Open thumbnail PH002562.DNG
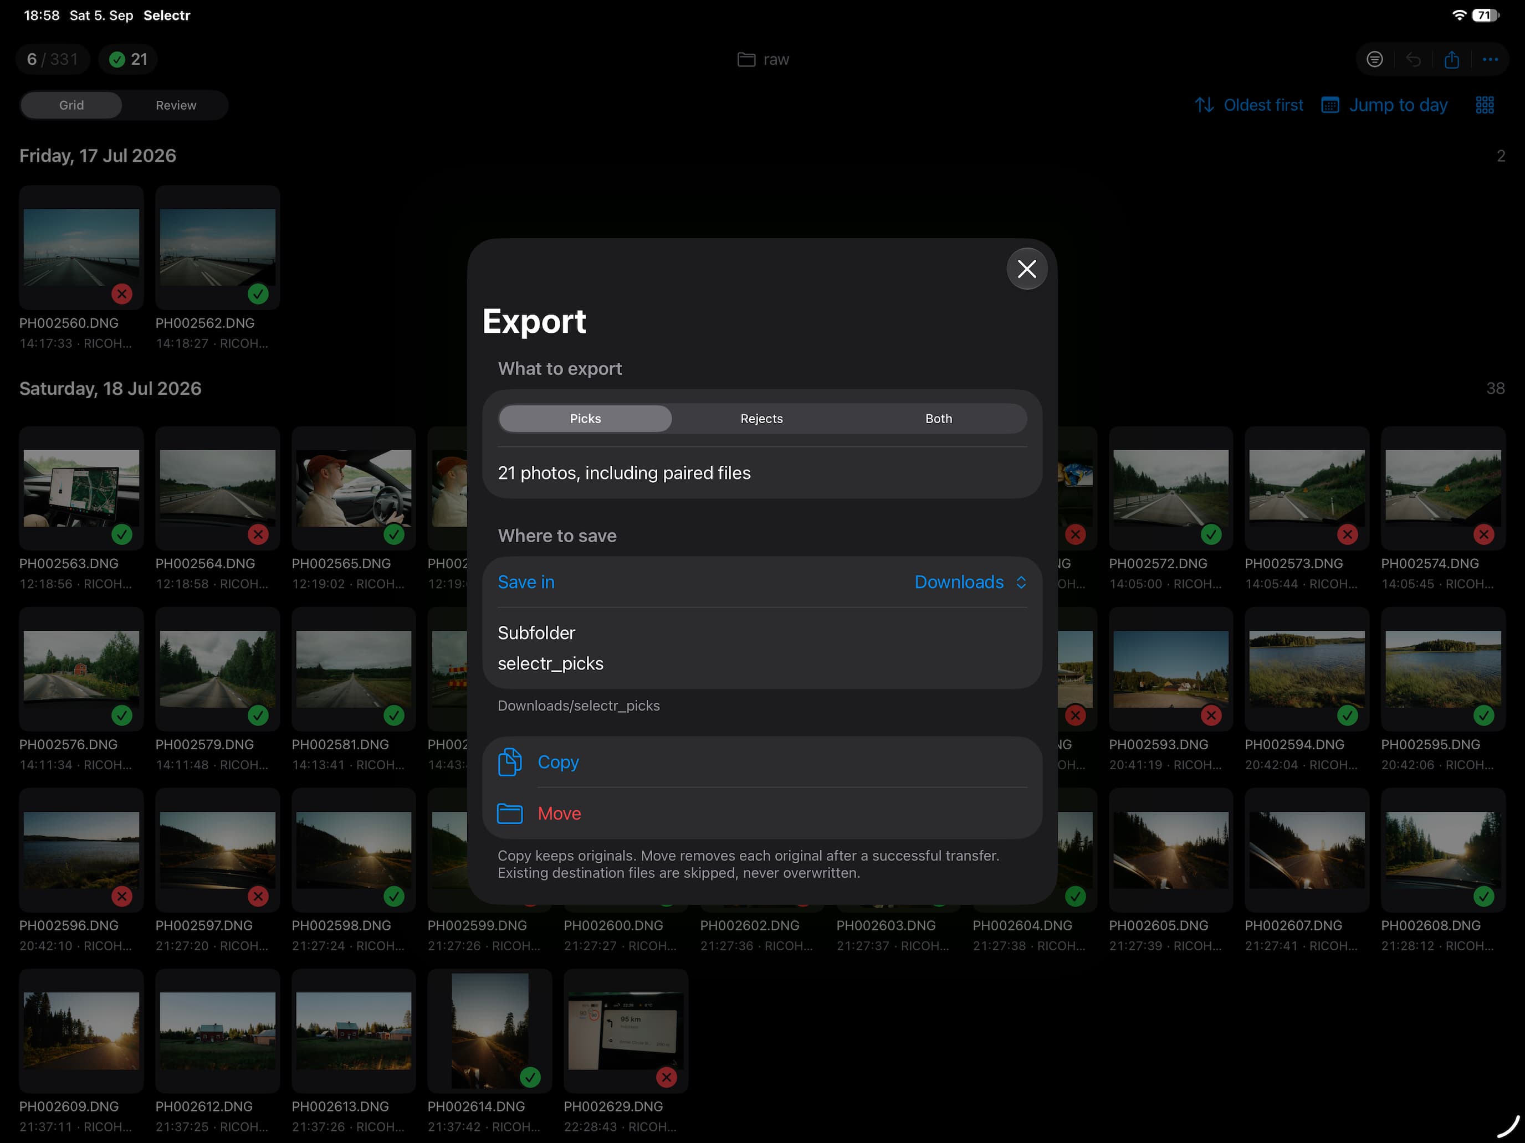Image resolution: width=1525 pixels, height=1143 pixels. point(217,248)
